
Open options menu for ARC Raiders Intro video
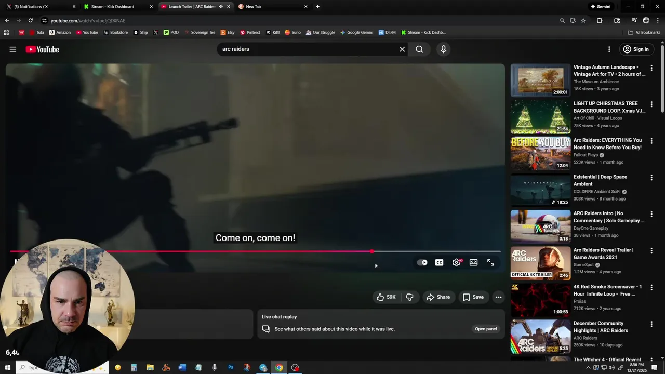(651, 214)
